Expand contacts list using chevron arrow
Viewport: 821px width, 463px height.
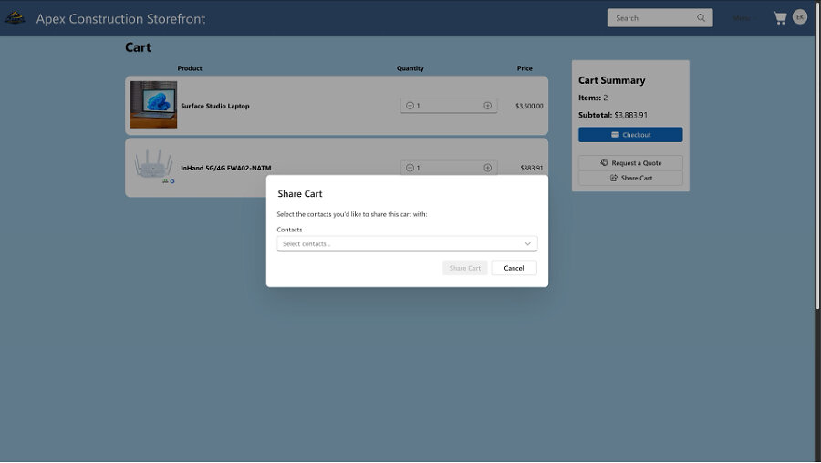tap(527, 243)
